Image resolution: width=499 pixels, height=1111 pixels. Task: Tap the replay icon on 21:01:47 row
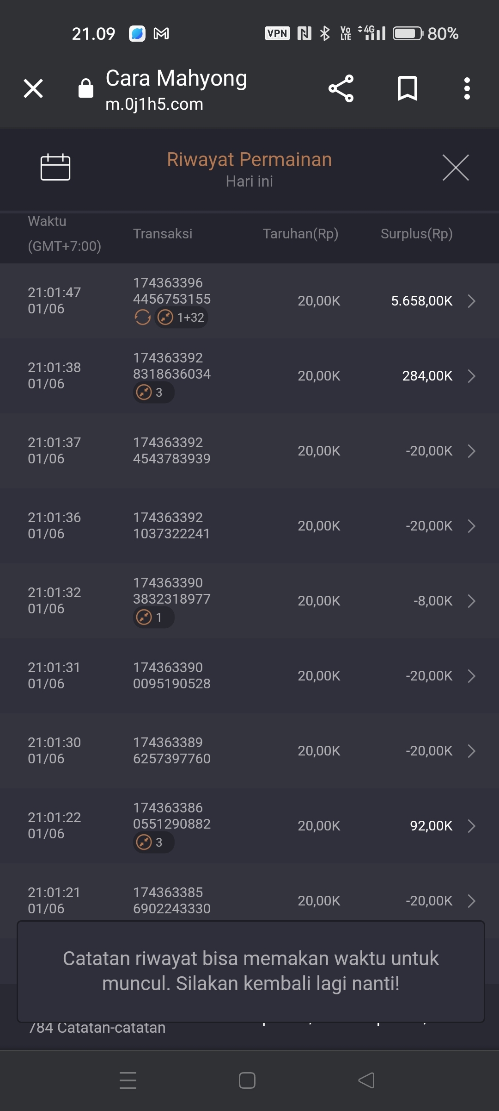point(142,318)
